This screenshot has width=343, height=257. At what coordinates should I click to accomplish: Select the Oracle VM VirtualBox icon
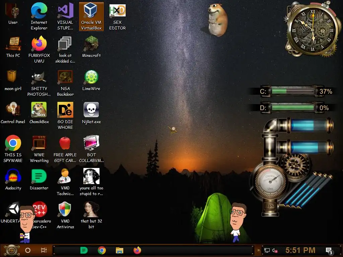(91, 16)
